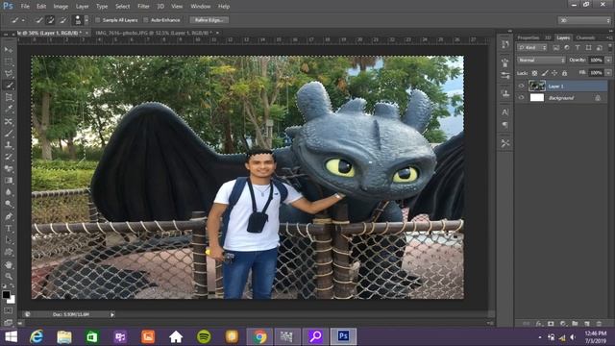Open the layer Kind filter dropdown
The width and height of the screenshot is (615, 346).
[x=532, y=47]
